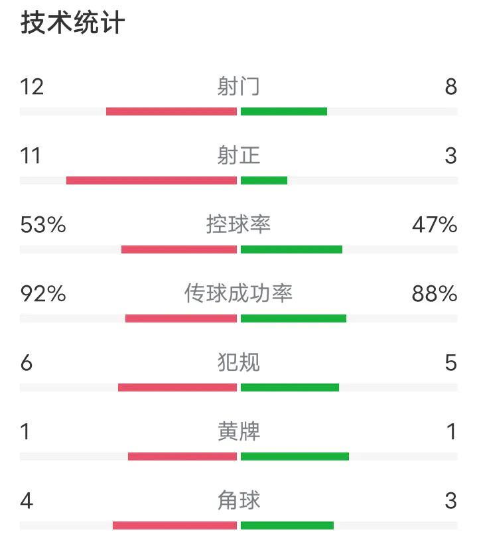Select the 控球率 label
Image resolution: width=477 pixels, height=554 pixels.
coord(239,224)
